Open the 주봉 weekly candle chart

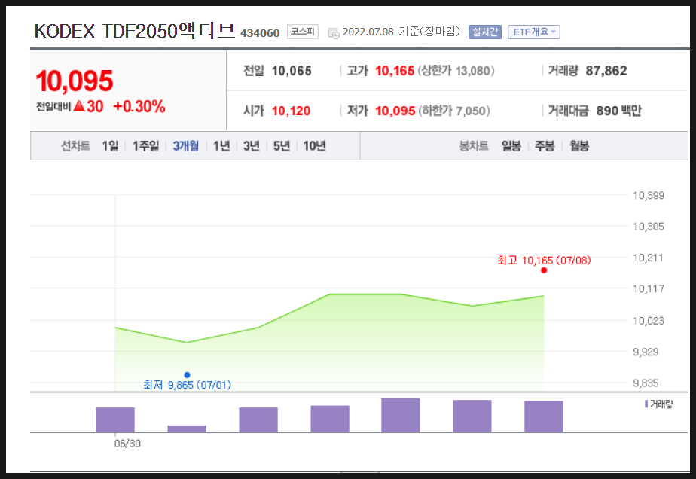(x=545, y=145)
